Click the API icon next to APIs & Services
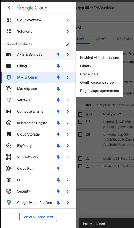134x228 pixels. coord(9,54)
